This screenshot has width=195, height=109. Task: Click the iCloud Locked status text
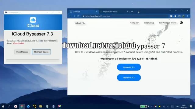pyautogui.click(x=19, y=43)
